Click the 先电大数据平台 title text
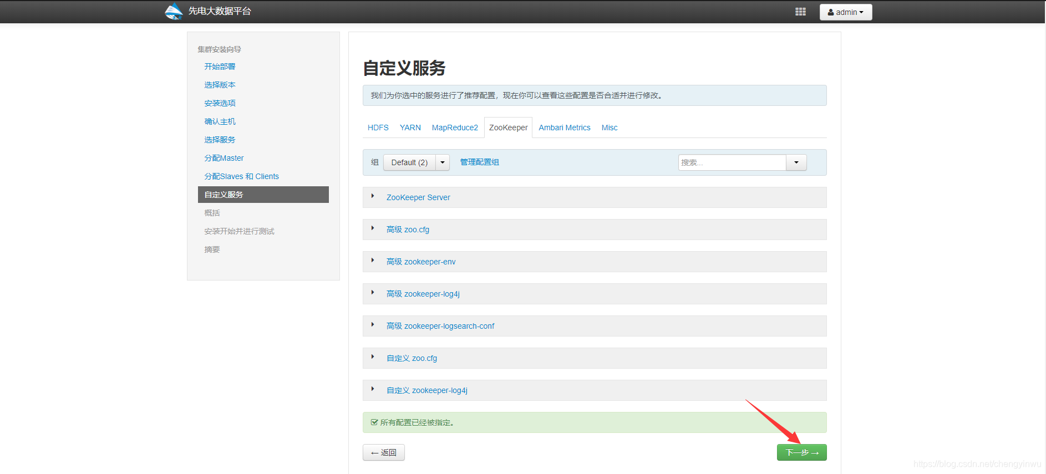The image size is (1046, 474). [x=220, y=11]
